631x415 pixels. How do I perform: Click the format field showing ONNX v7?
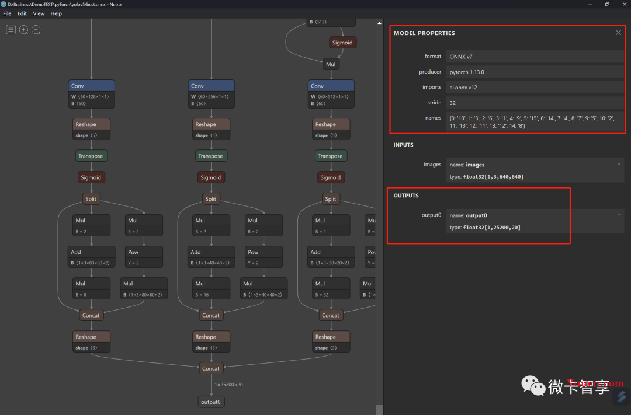(x=535, y=57)
